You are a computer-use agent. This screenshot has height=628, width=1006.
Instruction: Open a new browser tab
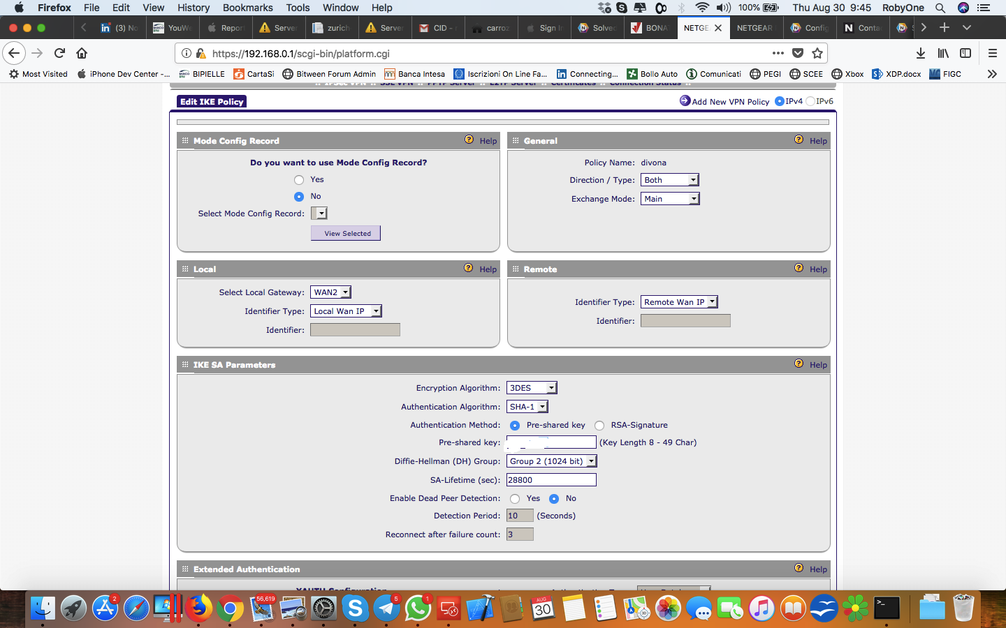pyautogui.click(x=945, y=27)
